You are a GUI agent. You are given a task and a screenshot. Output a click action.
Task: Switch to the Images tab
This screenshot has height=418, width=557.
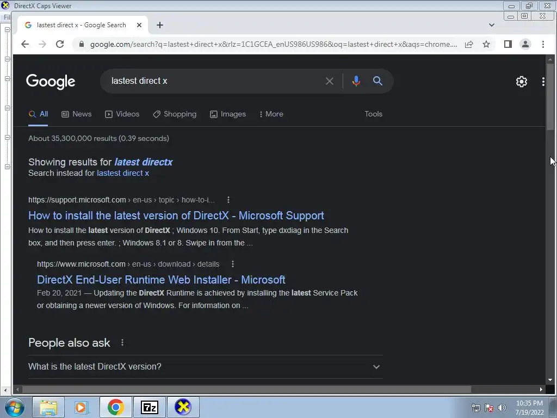point(228,114)
